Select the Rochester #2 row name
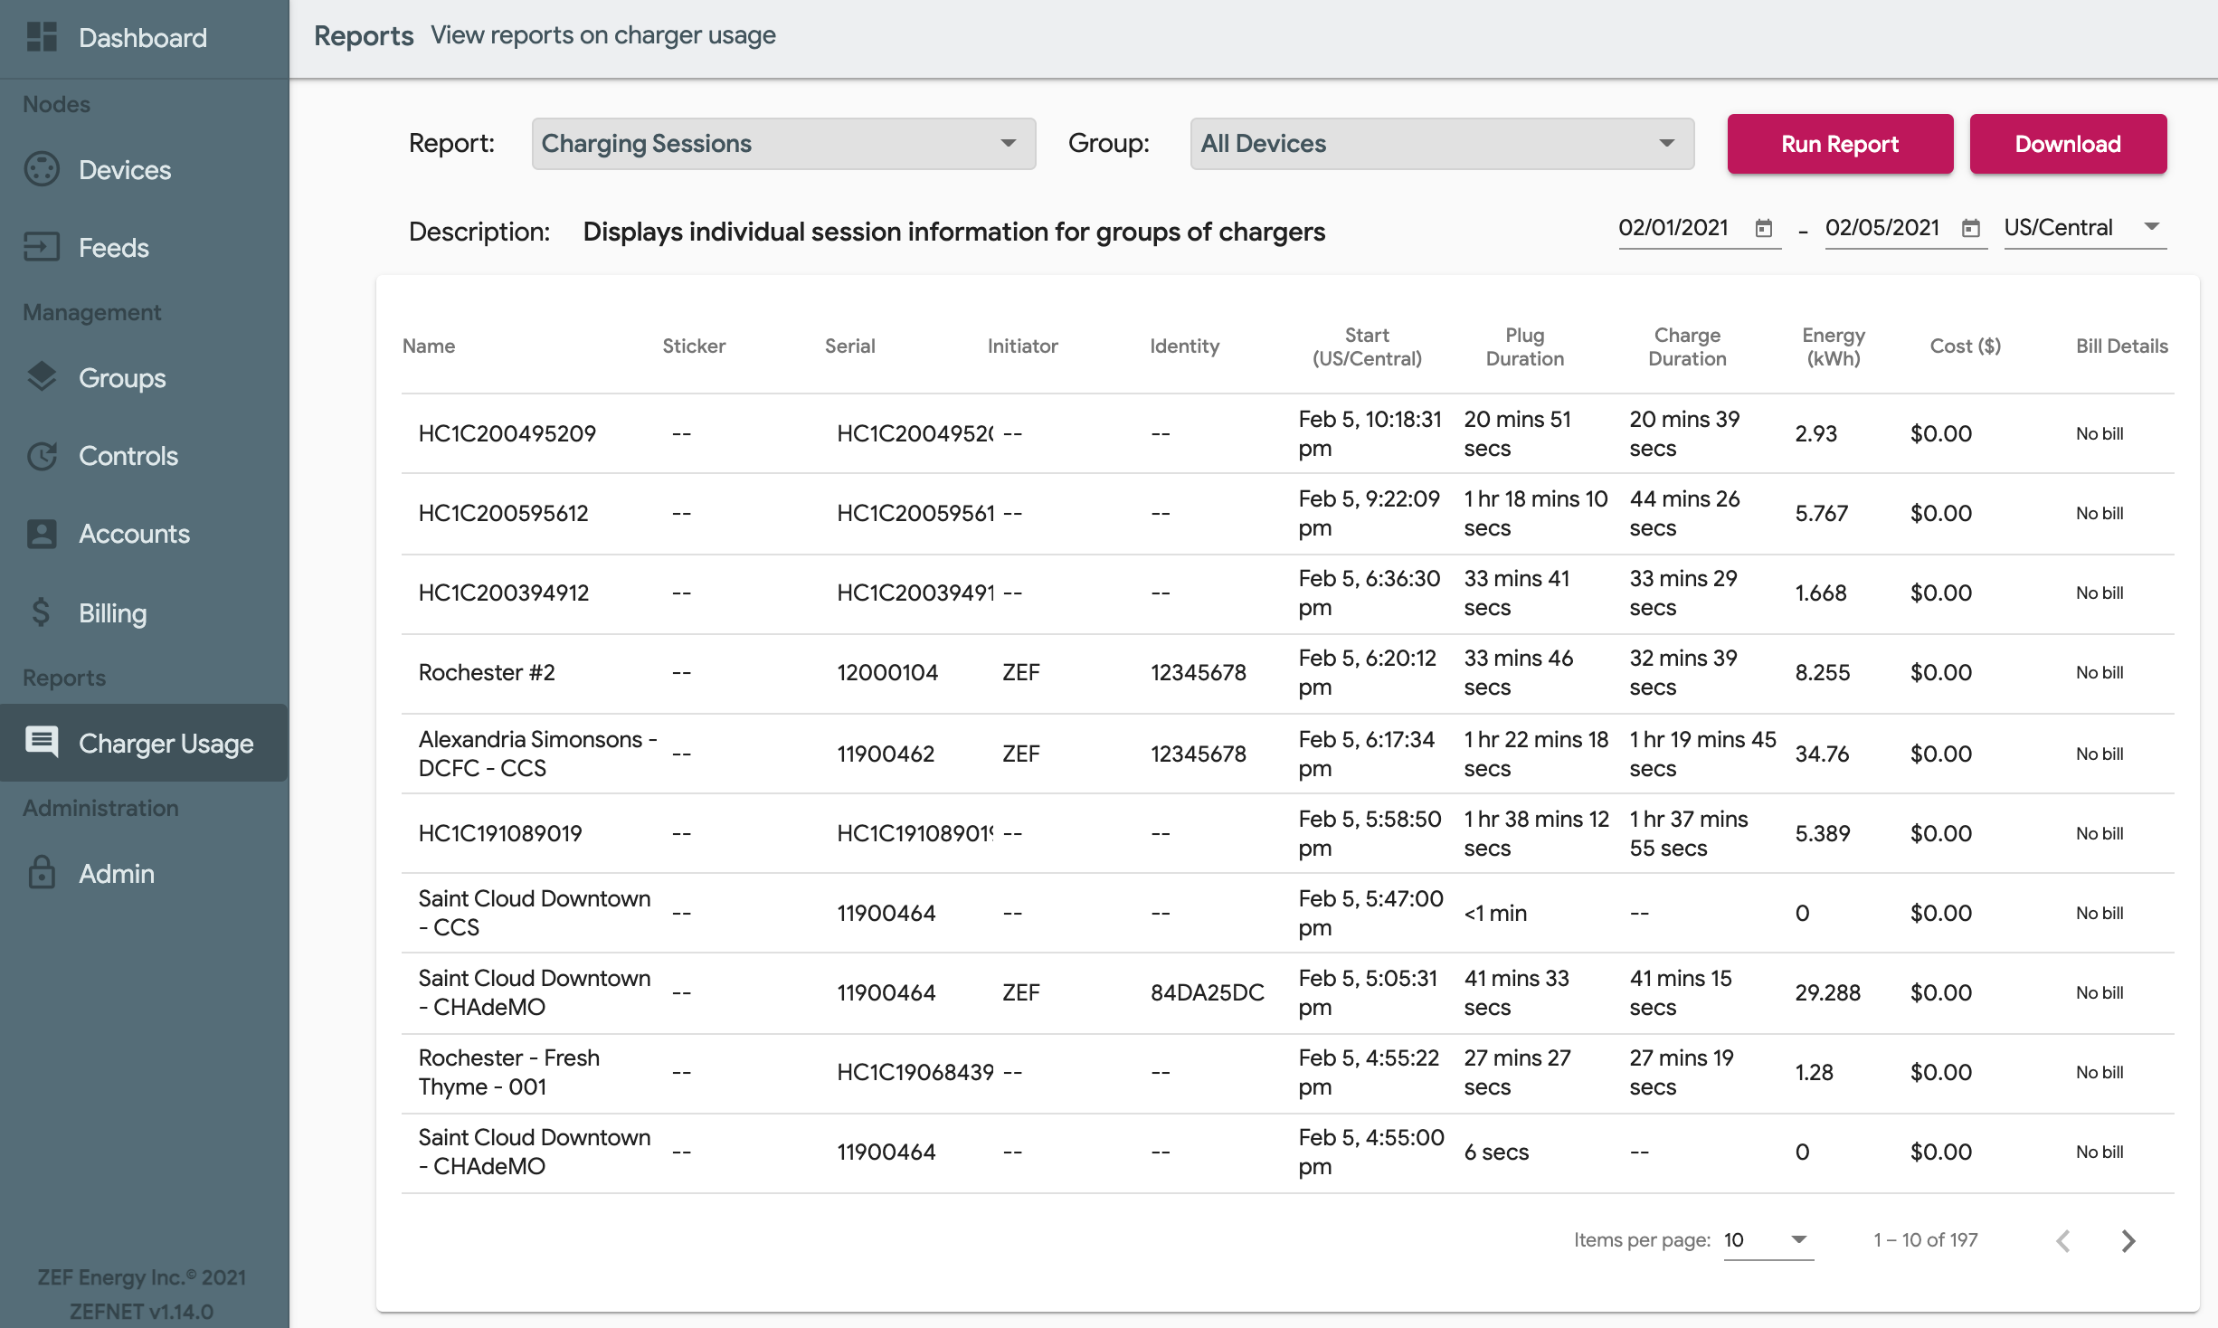The width and height of the screenshot is (2218, 1328). tap(487, 672)
